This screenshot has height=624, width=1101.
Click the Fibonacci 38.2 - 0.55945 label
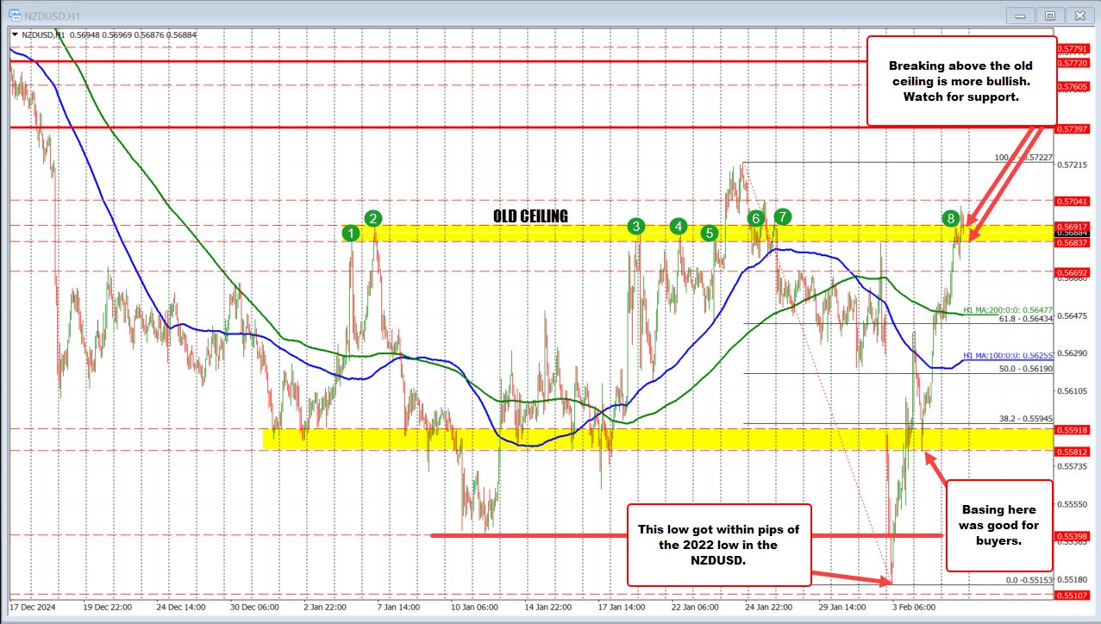point(1026,419)
